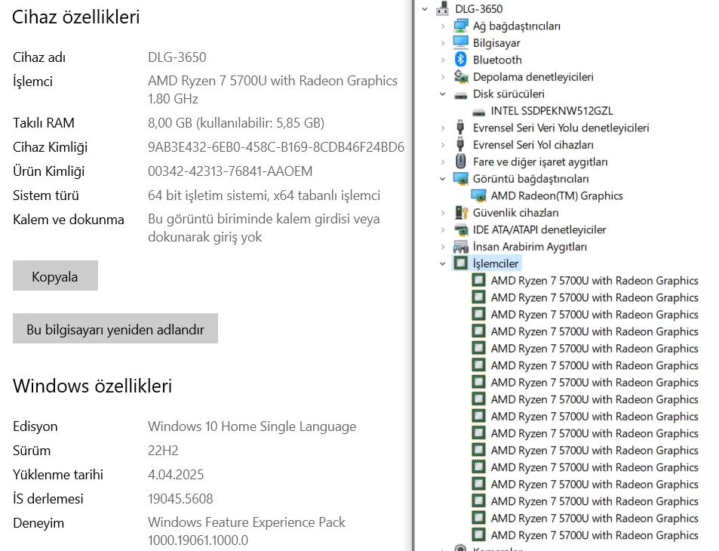Click the install date 4.04.2025
719x551 pixels.
[176, 474]
